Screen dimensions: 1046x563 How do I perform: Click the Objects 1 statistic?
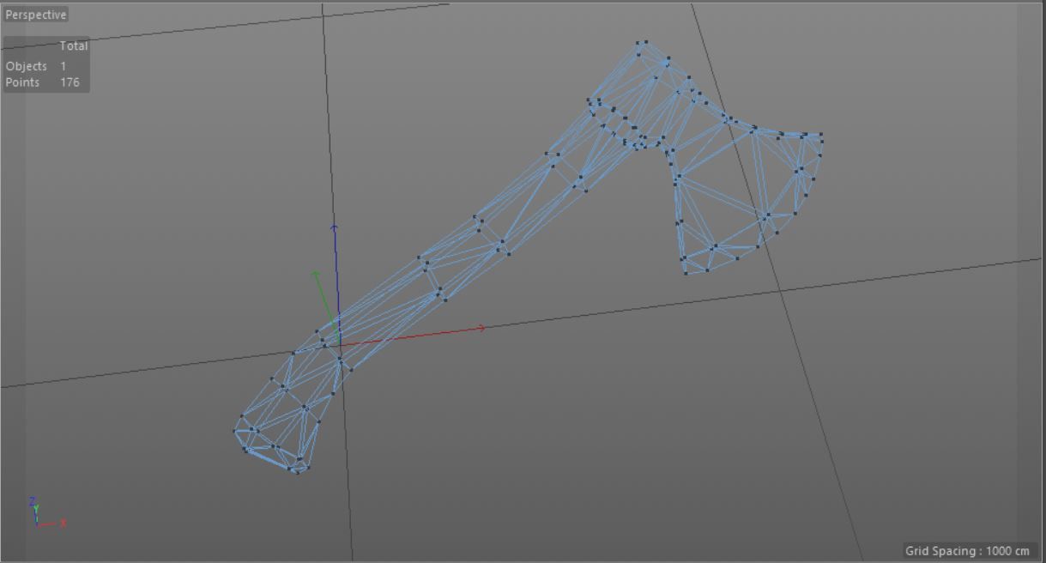point(36,66)
